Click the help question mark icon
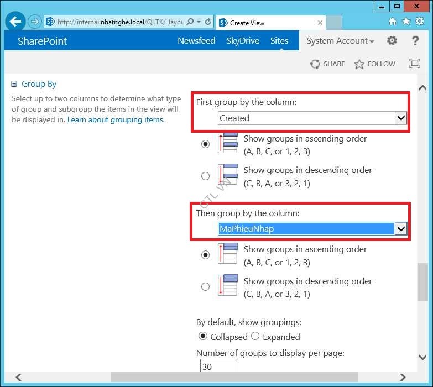This screenshot has height=387, width=433. click(415, 41)
